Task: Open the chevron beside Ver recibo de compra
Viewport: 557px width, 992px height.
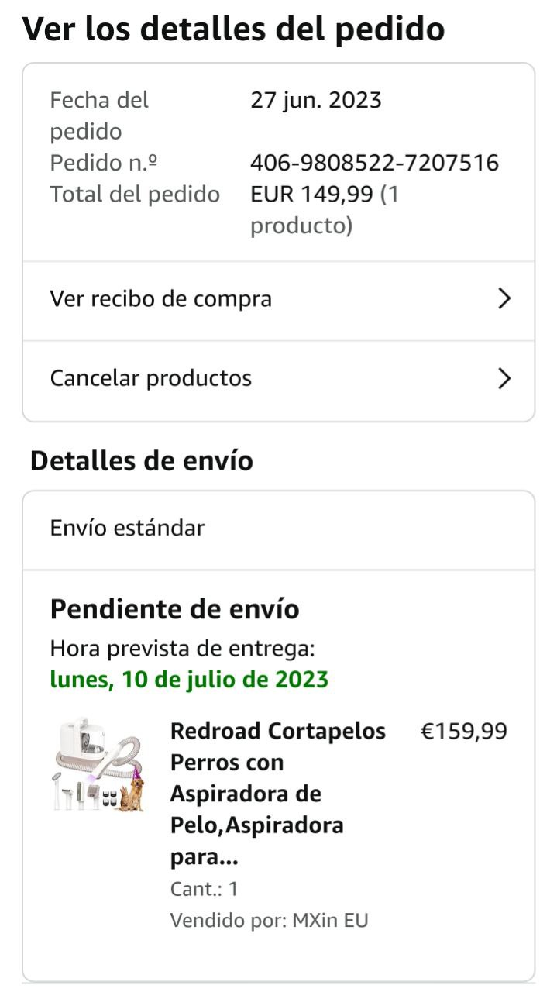Action: point(504,299)
